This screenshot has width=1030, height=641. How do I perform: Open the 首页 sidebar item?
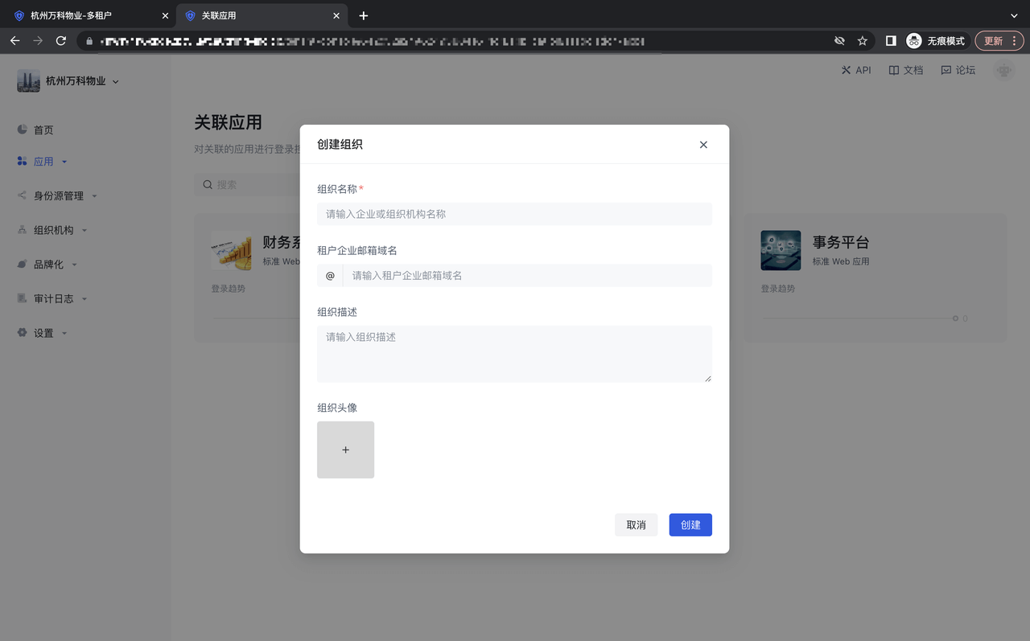click(43, 130)
